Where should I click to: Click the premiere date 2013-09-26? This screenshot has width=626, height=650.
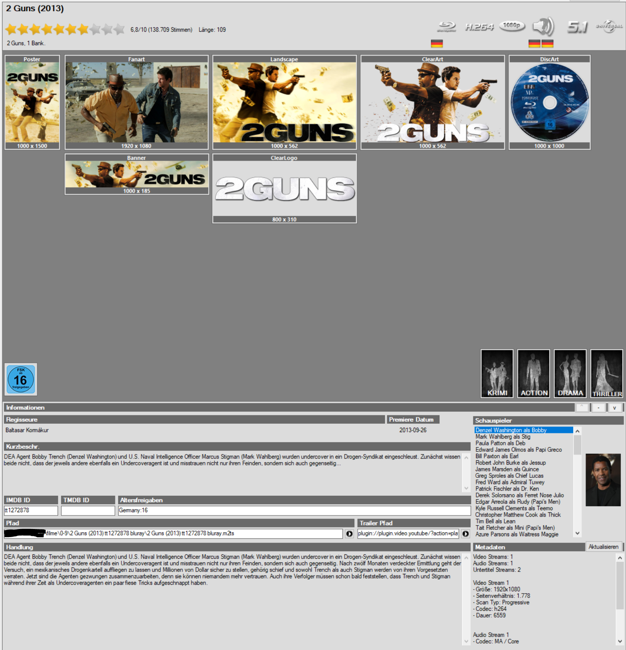point(413,430)
